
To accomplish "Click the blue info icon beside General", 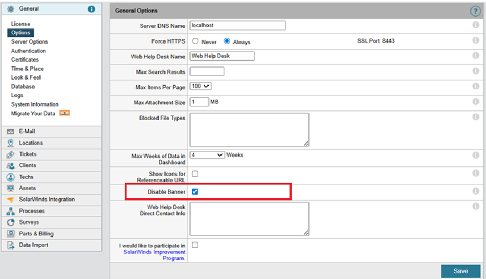I will (x=91, y=9).
